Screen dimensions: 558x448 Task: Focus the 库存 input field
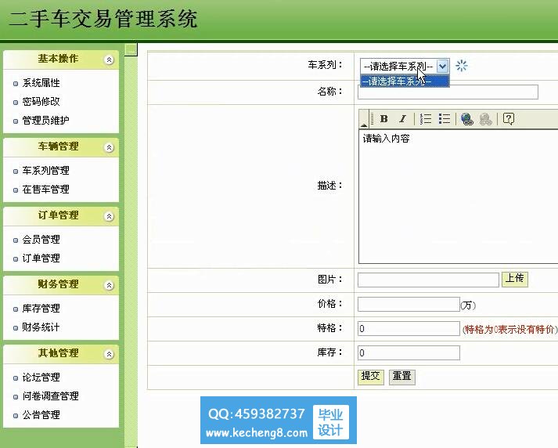coord(409,353)
